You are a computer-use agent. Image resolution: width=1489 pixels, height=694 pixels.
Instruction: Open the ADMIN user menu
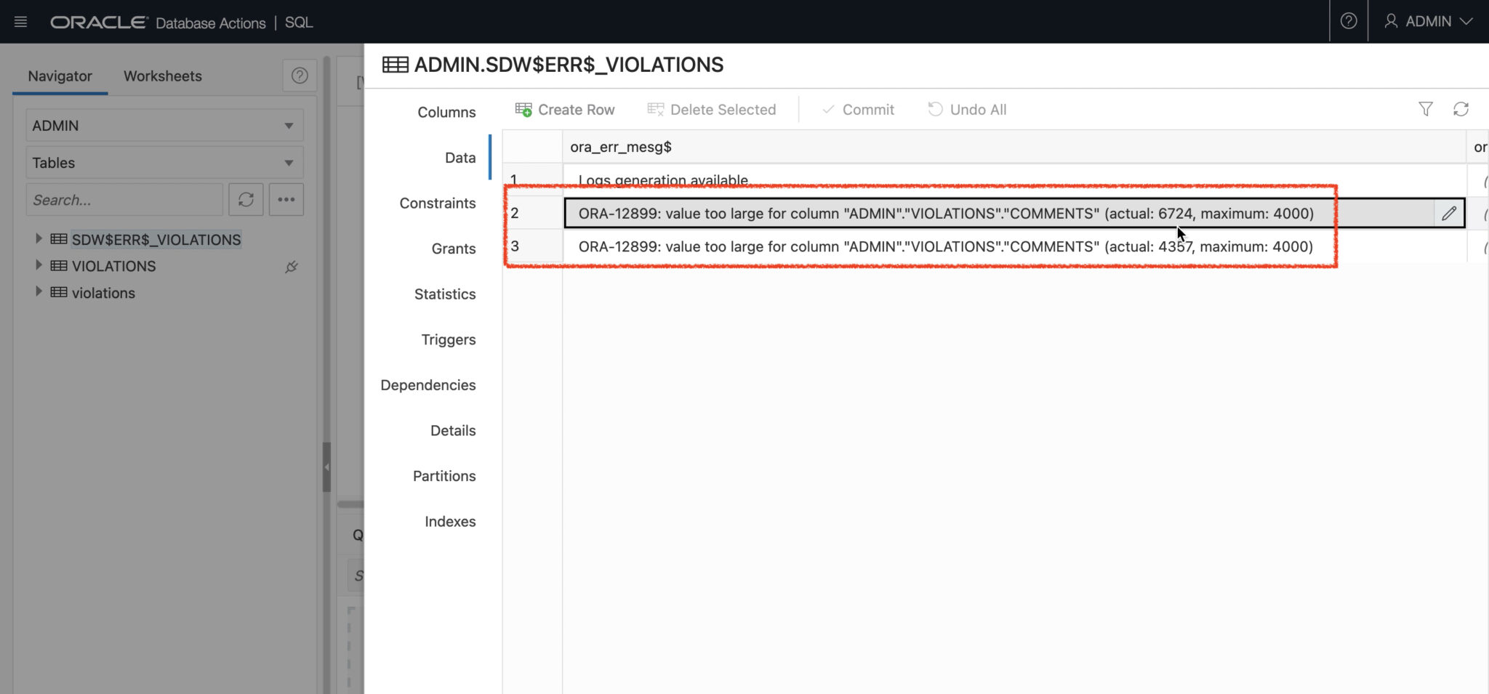pyautogui.click(x=1428, y=21)
